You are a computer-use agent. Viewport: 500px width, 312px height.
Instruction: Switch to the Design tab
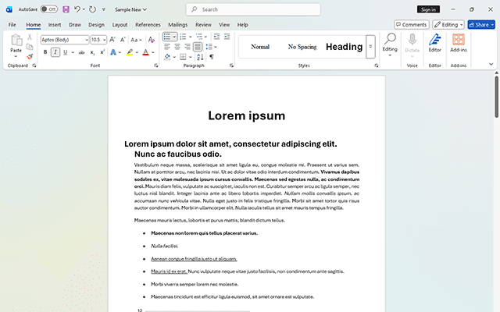[96, 24]
